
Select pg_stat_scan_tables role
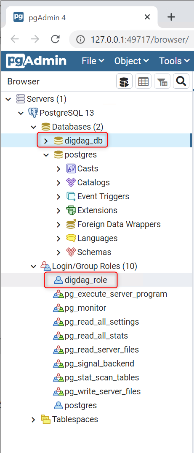[x=102, y=377]
